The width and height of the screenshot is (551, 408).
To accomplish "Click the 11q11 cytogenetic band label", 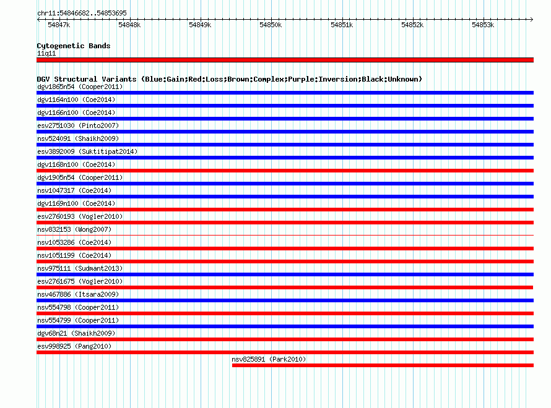I will (x=46, y=53).
